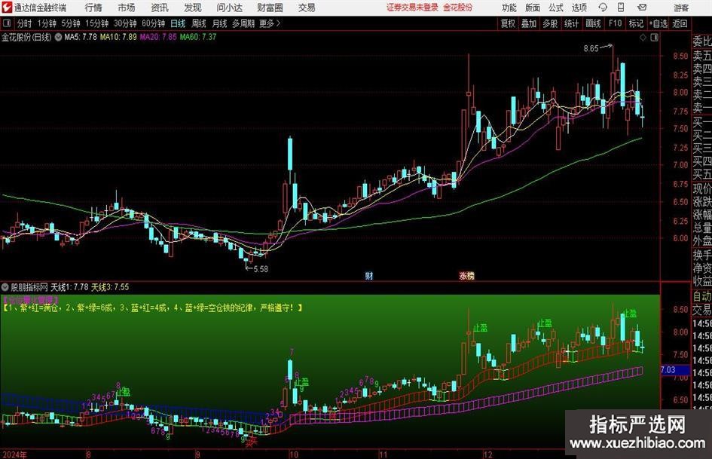
Task: Click the 复权 toolbar button
Action: (x=508, y=23)
